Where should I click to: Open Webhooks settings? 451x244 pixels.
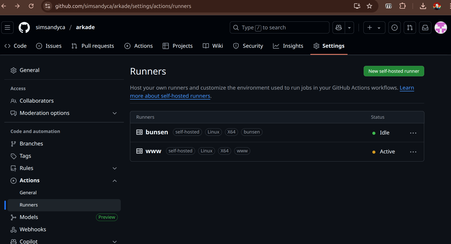point(64,229)
